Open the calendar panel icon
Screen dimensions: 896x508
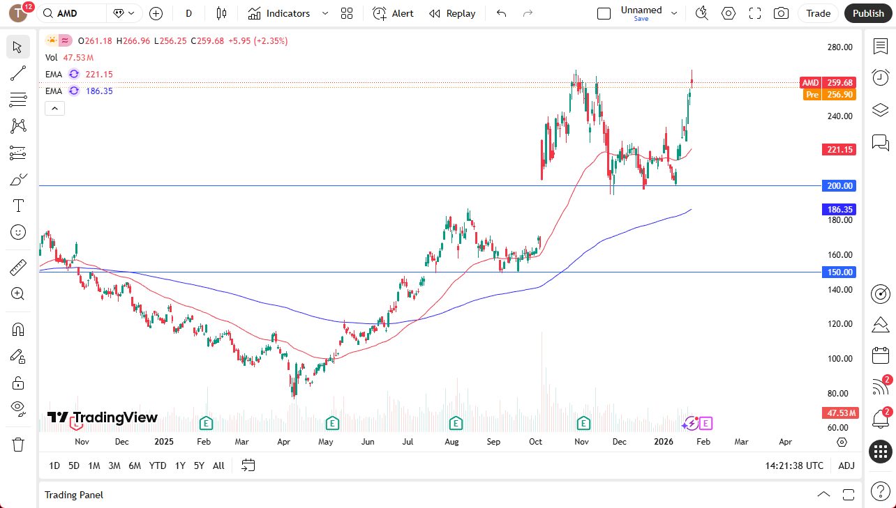coord(880,355)
